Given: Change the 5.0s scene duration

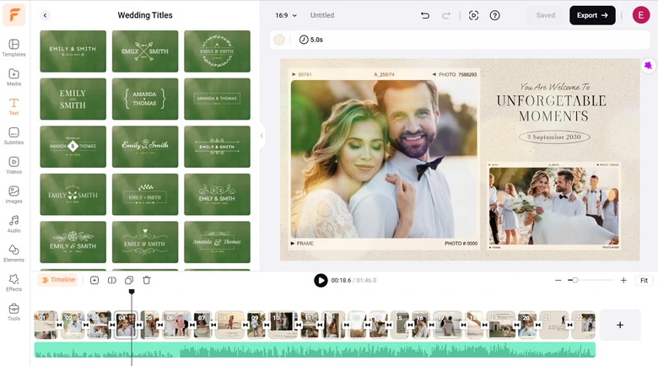Looking at the screenshot, I should point(311,40).
